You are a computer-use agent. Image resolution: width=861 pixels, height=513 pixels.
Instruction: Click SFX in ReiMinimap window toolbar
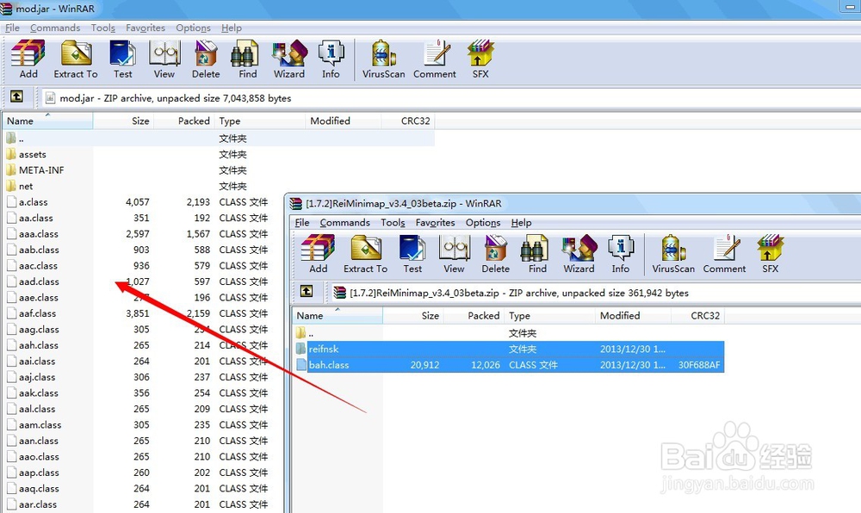[770, 254]
